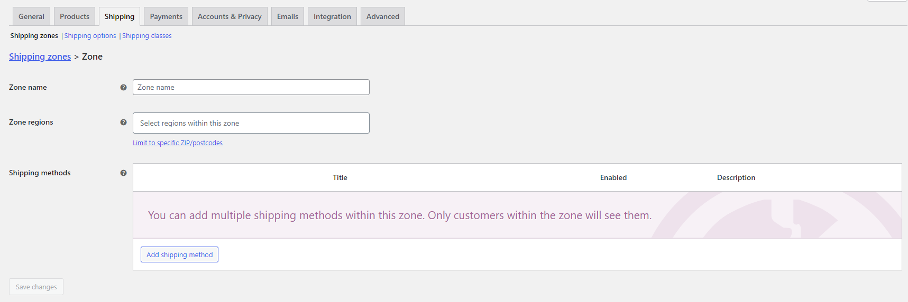This screenshot has width=908, height=302.
Task: Select the Shipping tab
Action: click(x=120, y=16)
